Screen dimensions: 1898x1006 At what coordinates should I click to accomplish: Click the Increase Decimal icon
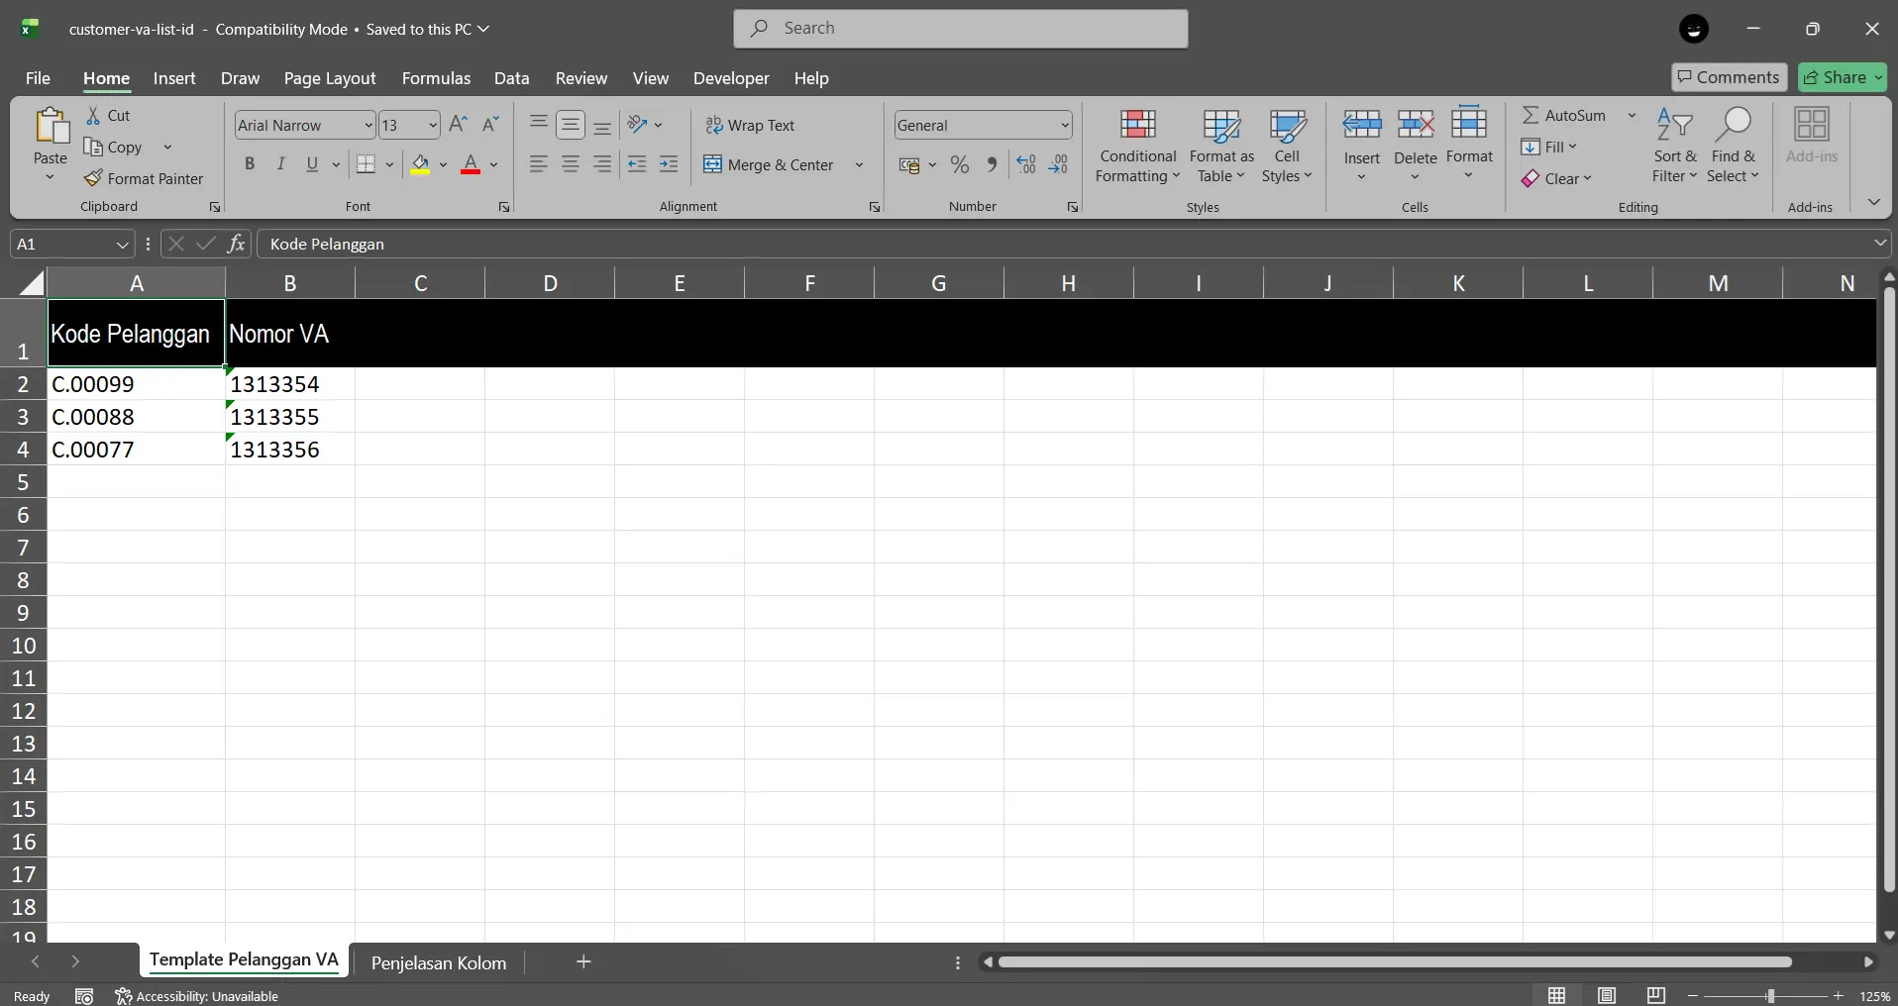pyautogui.click(x=1026, y=165)
